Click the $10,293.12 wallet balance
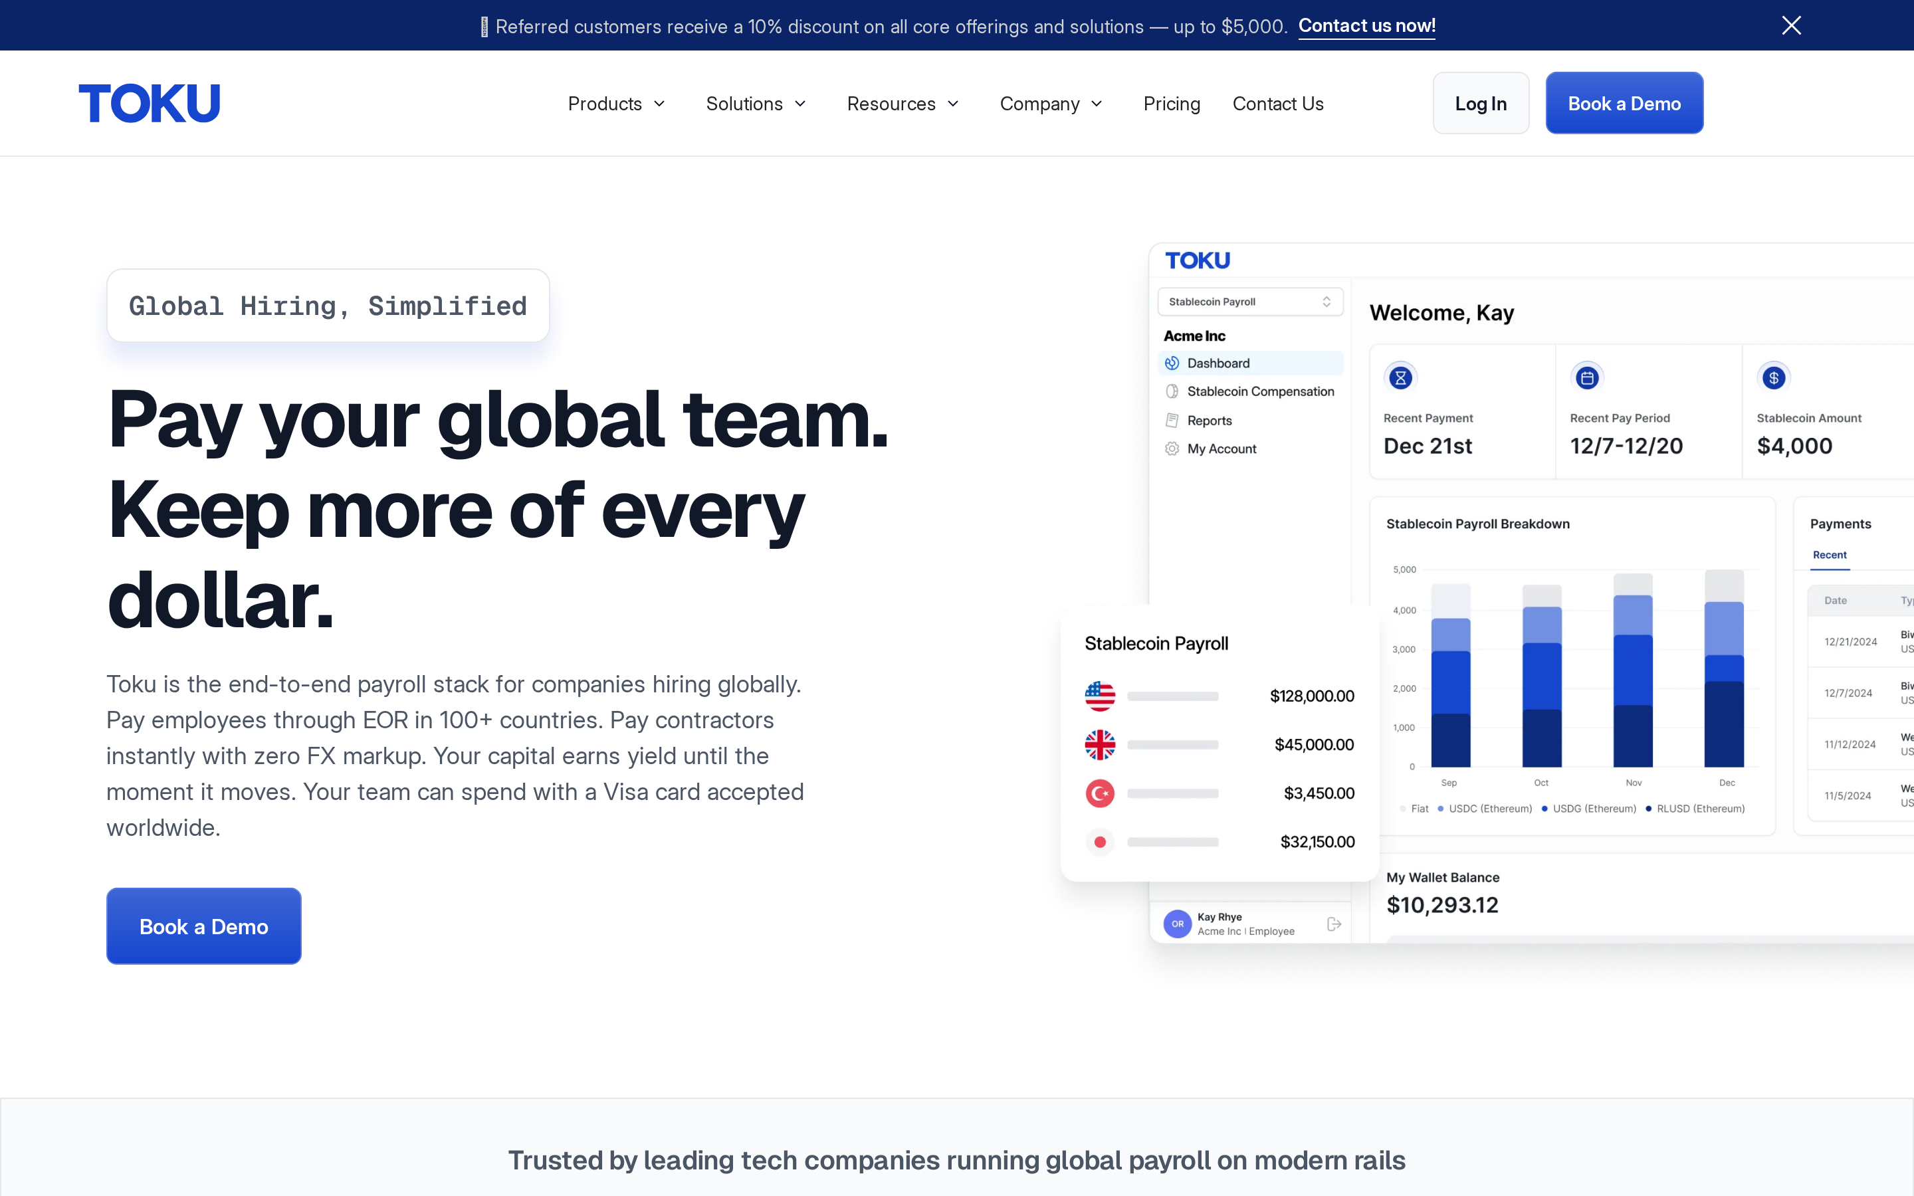 tap(1443, 905)
